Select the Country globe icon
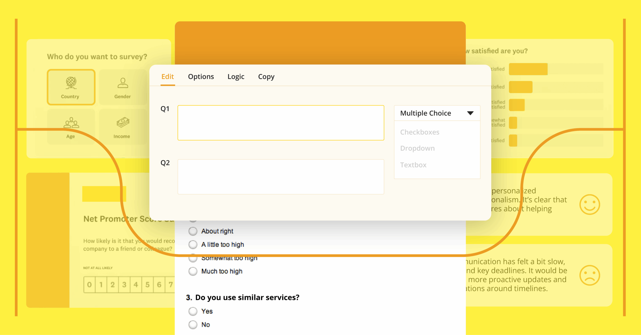Screen dimensions: 641x335 (71, 83)
